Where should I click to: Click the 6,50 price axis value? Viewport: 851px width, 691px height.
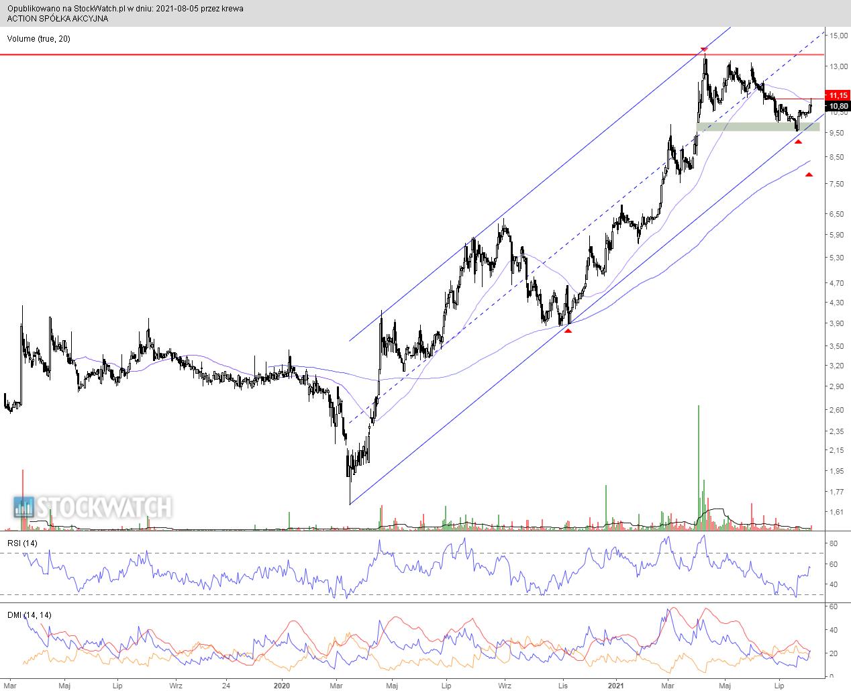838,214
